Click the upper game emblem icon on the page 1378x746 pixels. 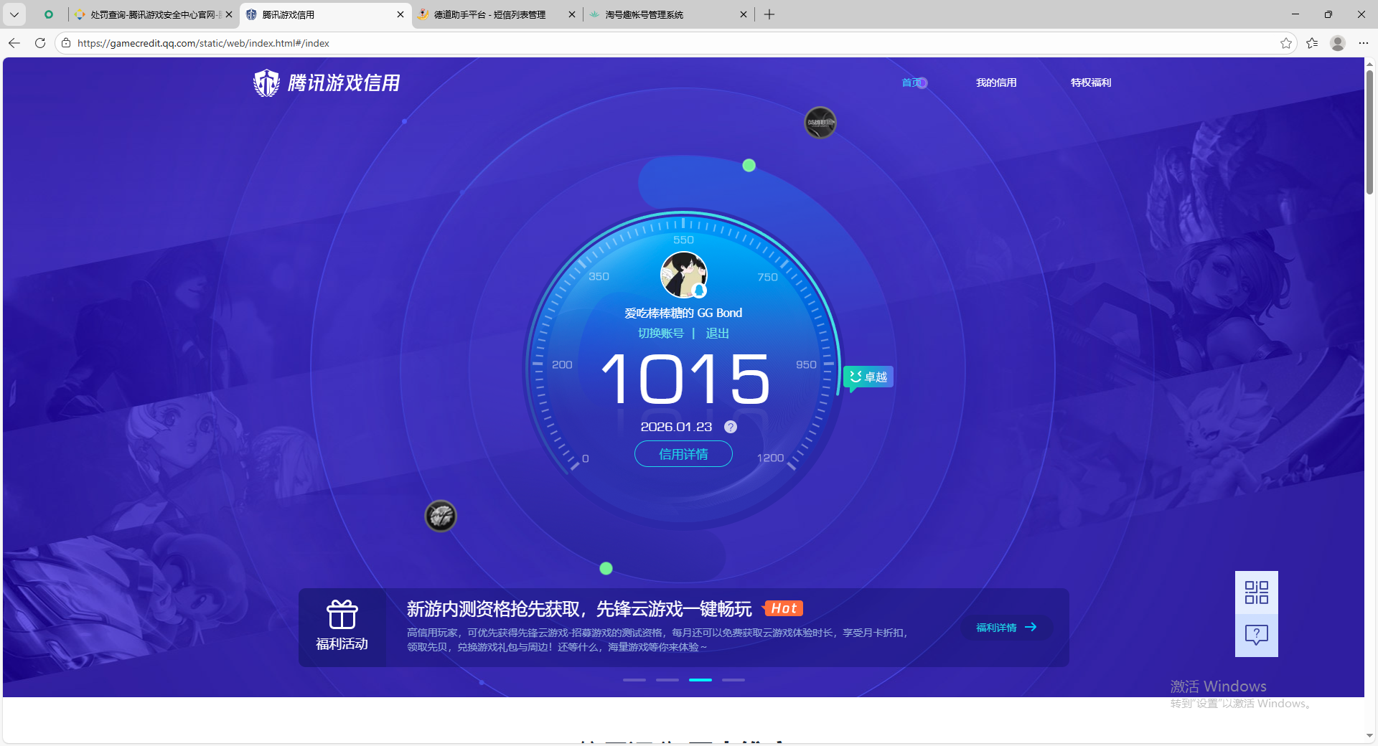point(820,123)
